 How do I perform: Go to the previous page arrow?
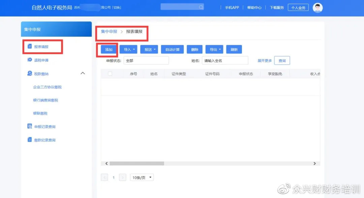coord(104,177)
